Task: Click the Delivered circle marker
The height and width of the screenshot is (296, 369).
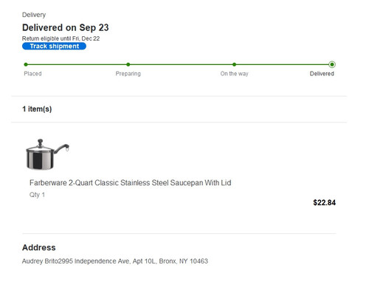Action: tap(332, 64)
